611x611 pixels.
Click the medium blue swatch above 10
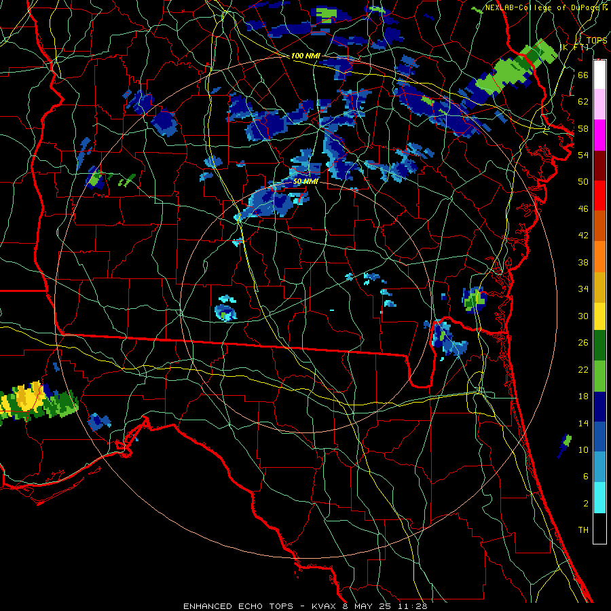tap(599, 437)
